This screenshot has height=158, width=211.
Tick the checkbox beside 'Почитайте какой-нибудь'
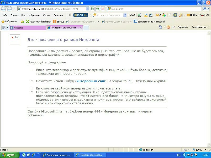(32, 81)
